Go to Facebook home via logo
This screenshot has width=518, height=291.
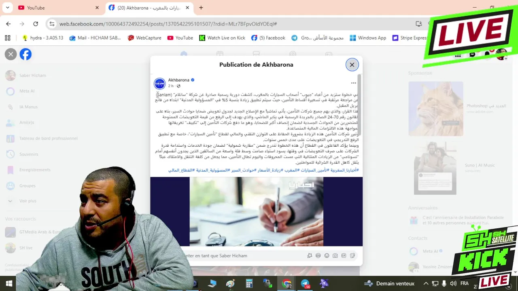25,54
